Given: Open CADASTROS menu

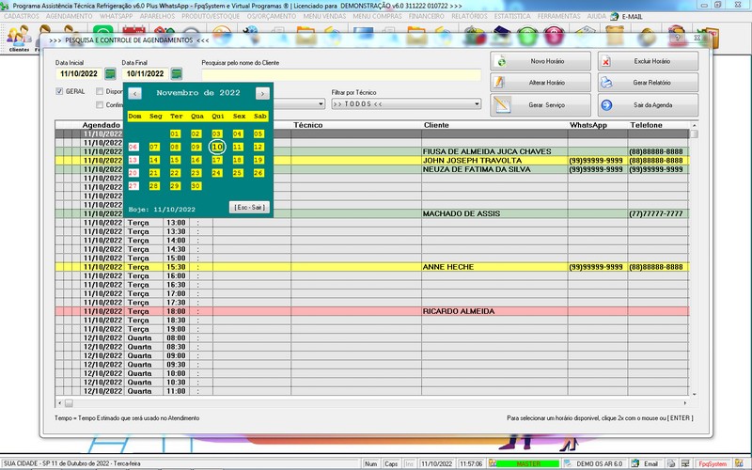Looking at the screenshot, I should (x=22, y=16).
